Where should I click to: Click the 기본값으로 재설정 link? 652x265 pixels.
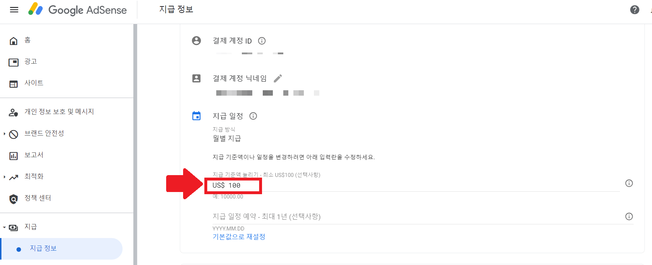click(239, 236)
